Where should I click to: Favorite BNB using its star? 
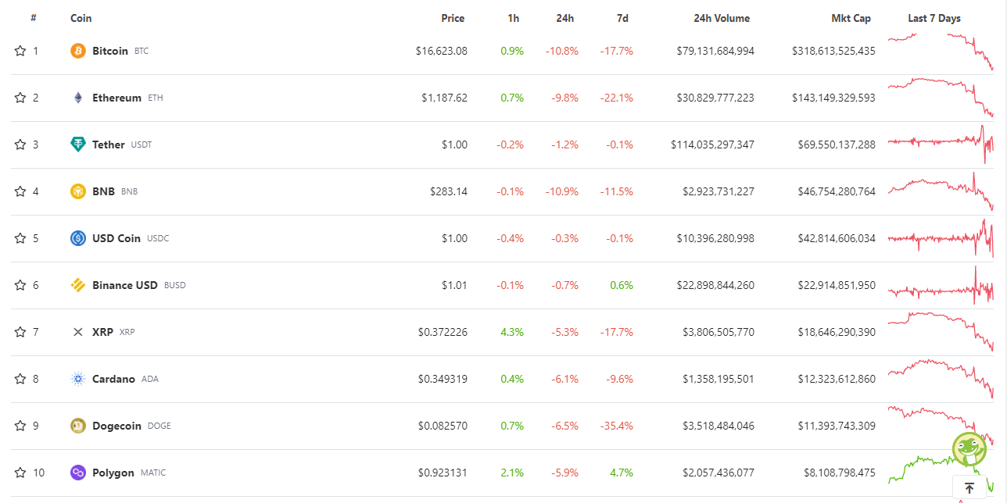tap(20, 191)
